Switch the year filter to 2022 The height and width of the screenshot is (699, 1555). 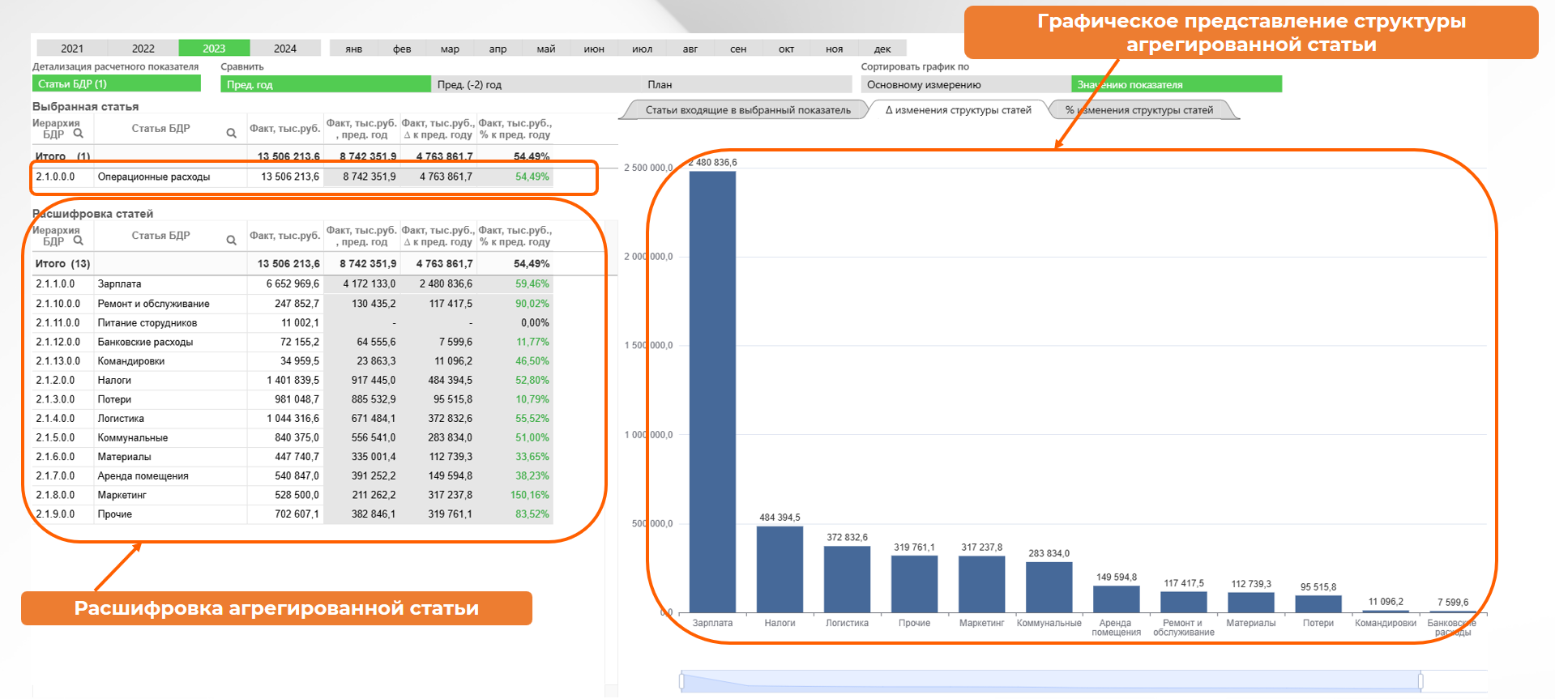point(143,49)
